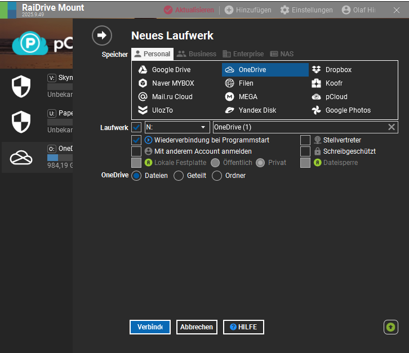
Task: Uncheck Wiederverbindung bei Programmstart
Action: click(136, 140)
